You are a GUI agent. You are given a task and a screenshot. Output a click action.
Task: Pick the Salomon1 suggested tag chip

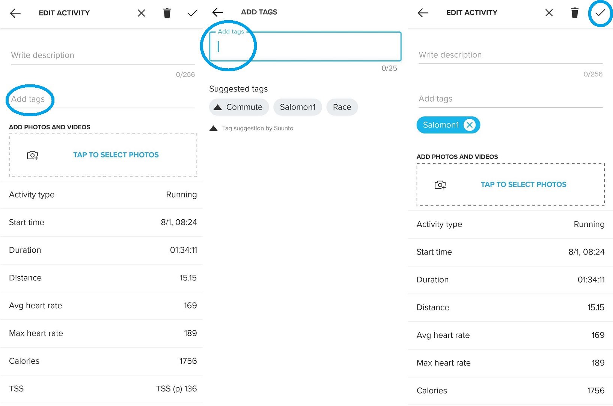(x=298, y=107)
